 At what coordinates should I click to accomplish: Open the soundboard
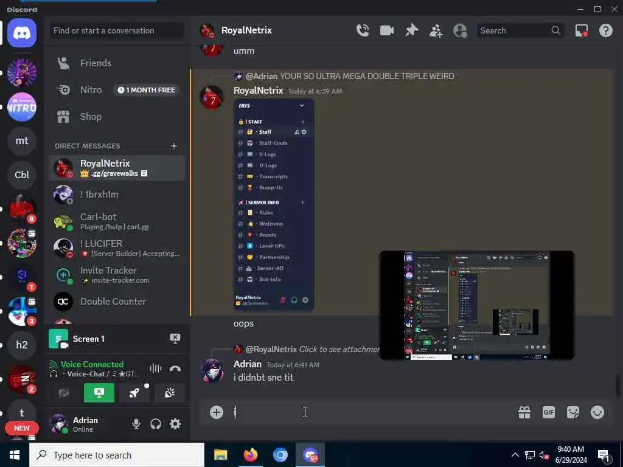coord(170,393)
